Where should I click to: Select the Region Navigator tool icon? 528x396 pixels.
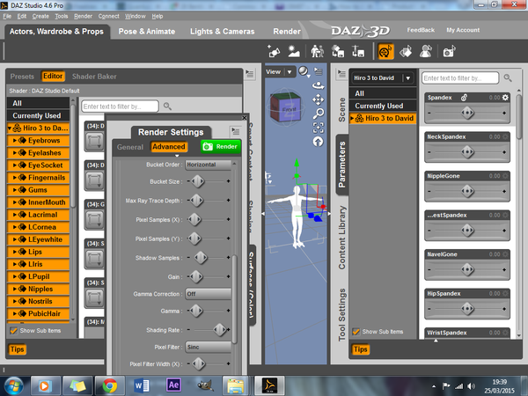tap(426, 52)
